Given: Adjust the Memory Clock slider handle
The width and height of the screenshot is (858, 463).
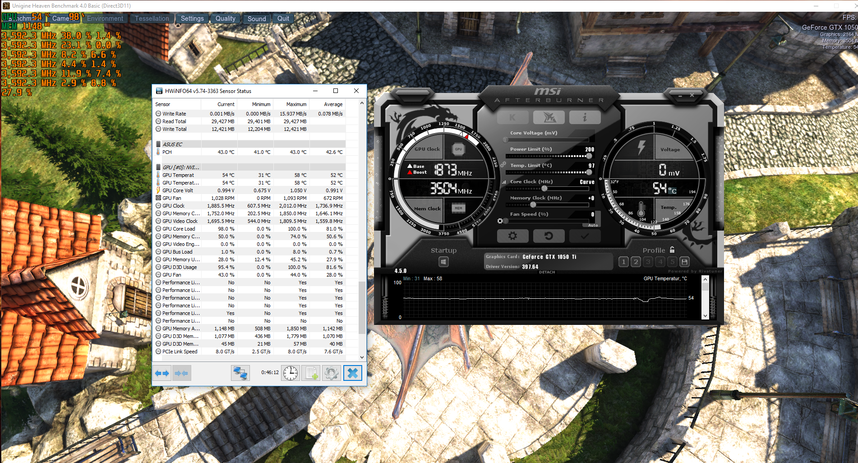Looking at the screenshot, I should tap(533, 205).
